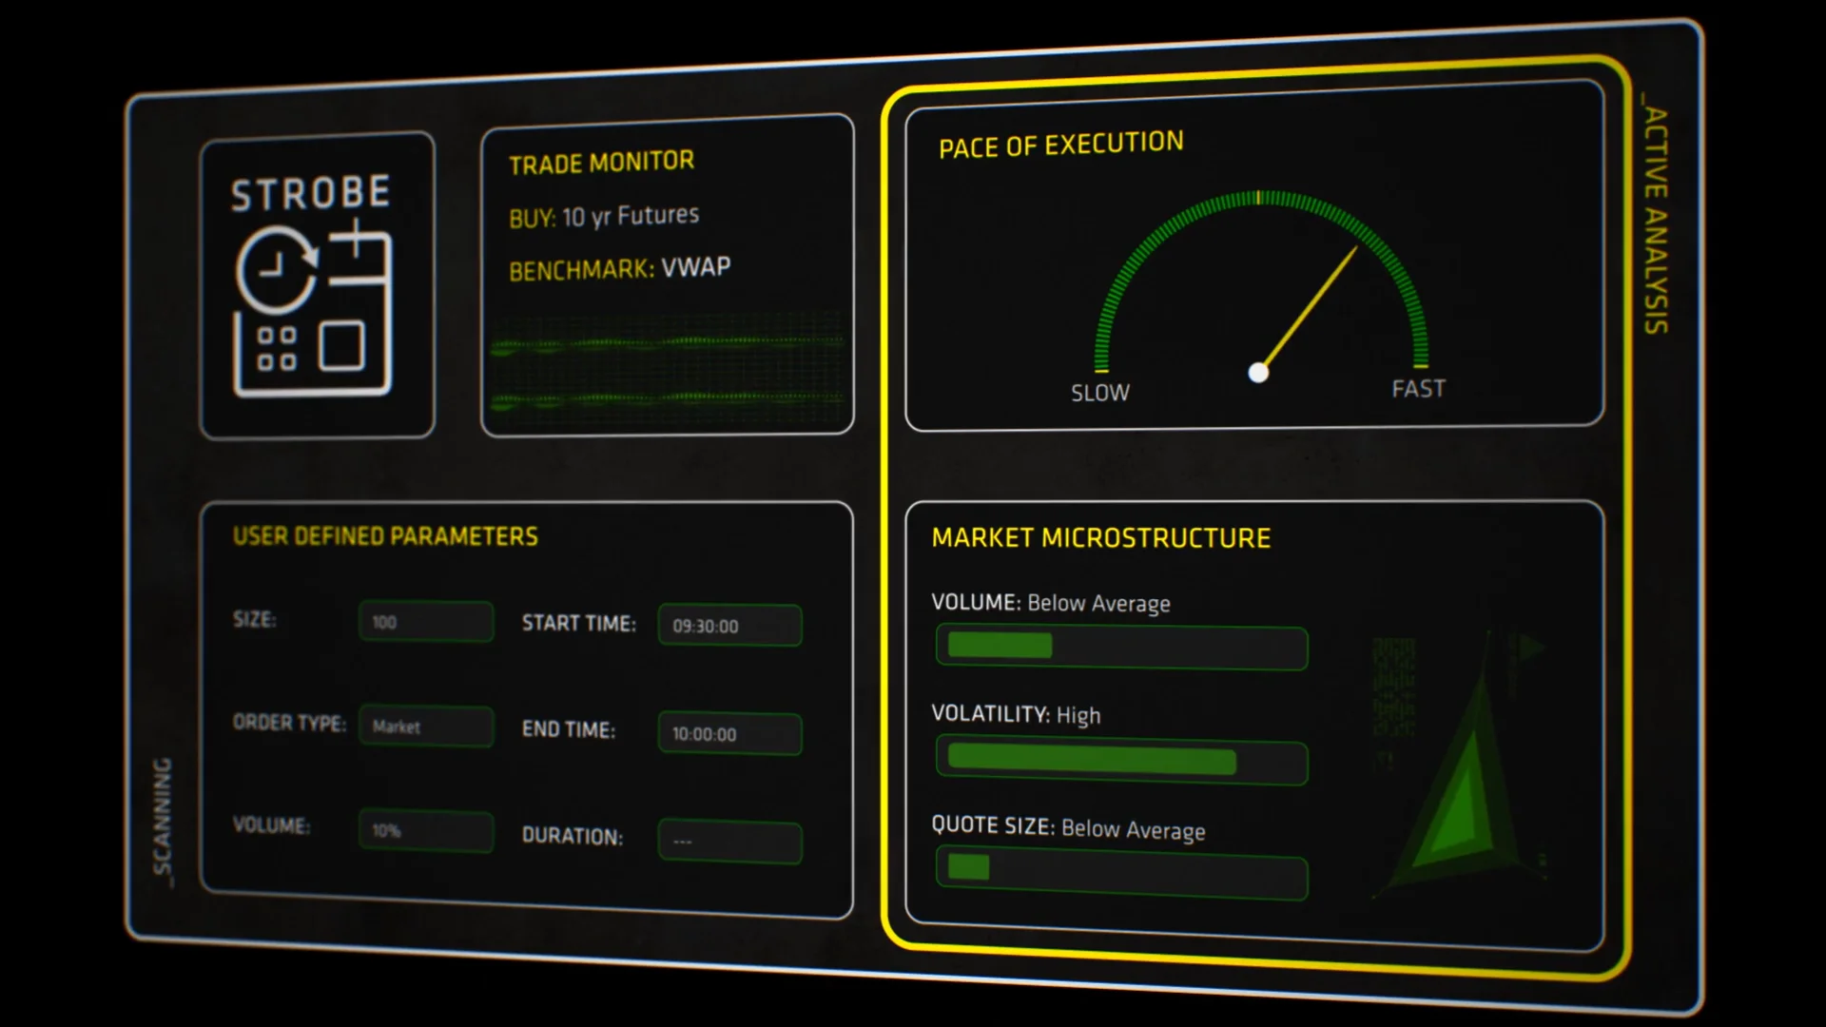Click the plus symbol in STROBE logo
1826x1027 pixels.
tap(355, 238)
